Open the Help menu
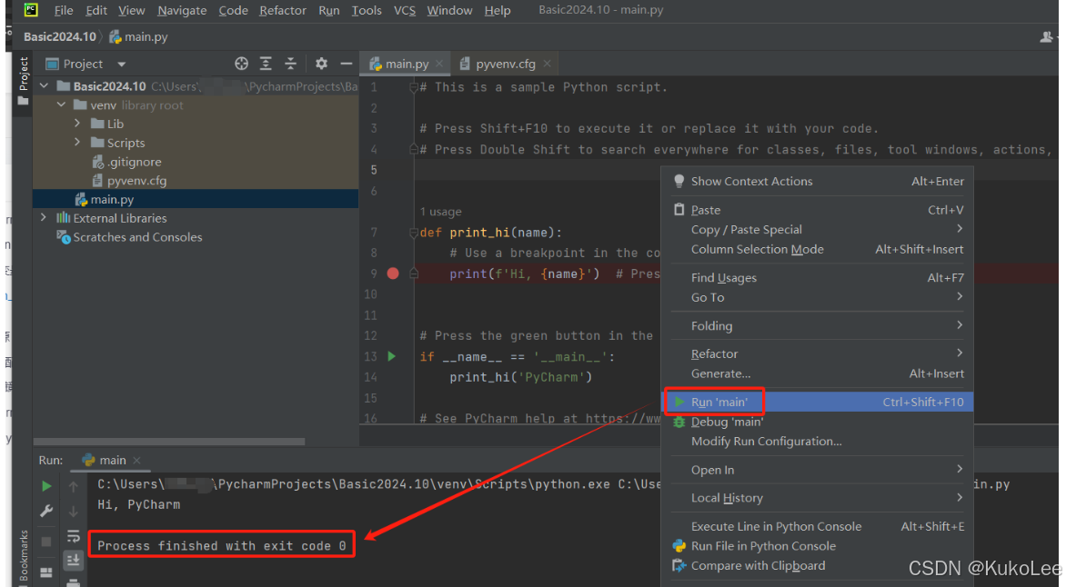 coord(497,10)
